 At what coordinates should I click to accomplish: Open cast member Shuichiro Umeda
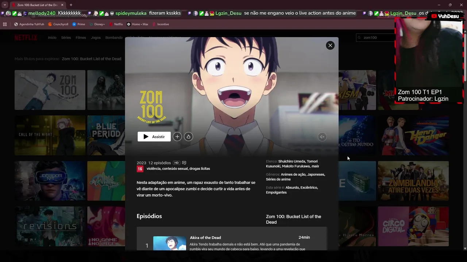pyautogui.click(x=292, y=161)
